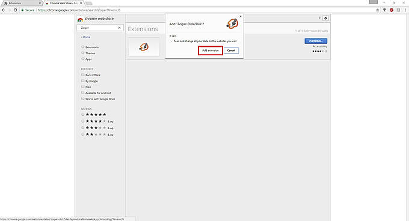Switch to the Chrome Web Store tab

[x=63, y=3]
